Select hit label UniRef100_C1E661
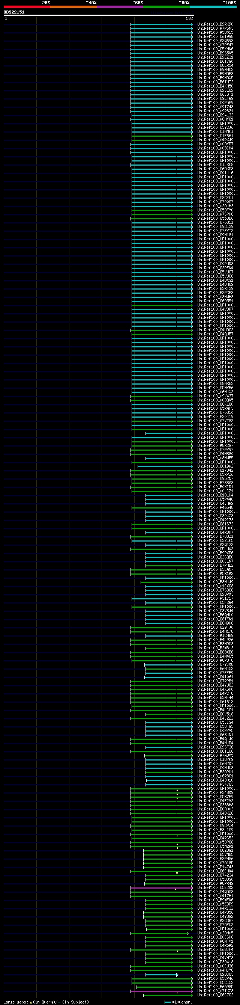Image resolution: width=240 pixels, height=1005 pixels. (x=216, y=136)
